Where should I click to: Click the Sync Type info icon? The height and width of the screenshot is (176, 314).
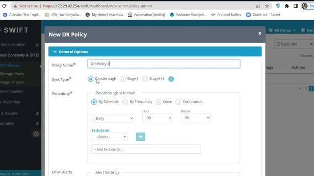pos(171,79)
